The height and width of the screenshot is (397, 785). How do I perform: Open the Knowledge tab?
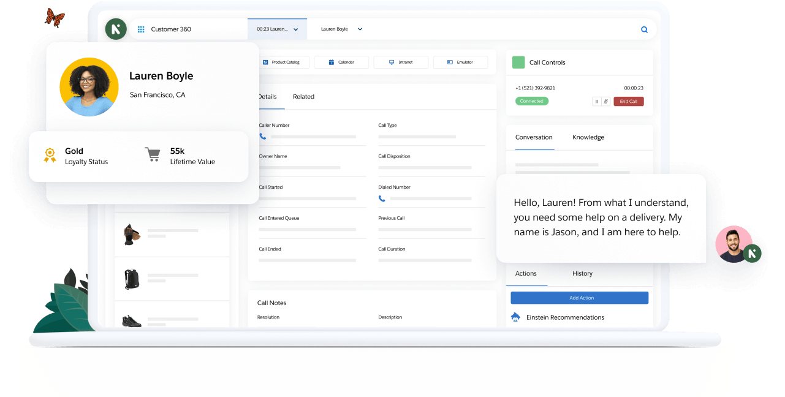[588, 137]
